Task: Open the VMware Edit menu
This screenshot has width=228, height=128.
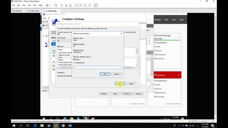Action: coord(19,5)
